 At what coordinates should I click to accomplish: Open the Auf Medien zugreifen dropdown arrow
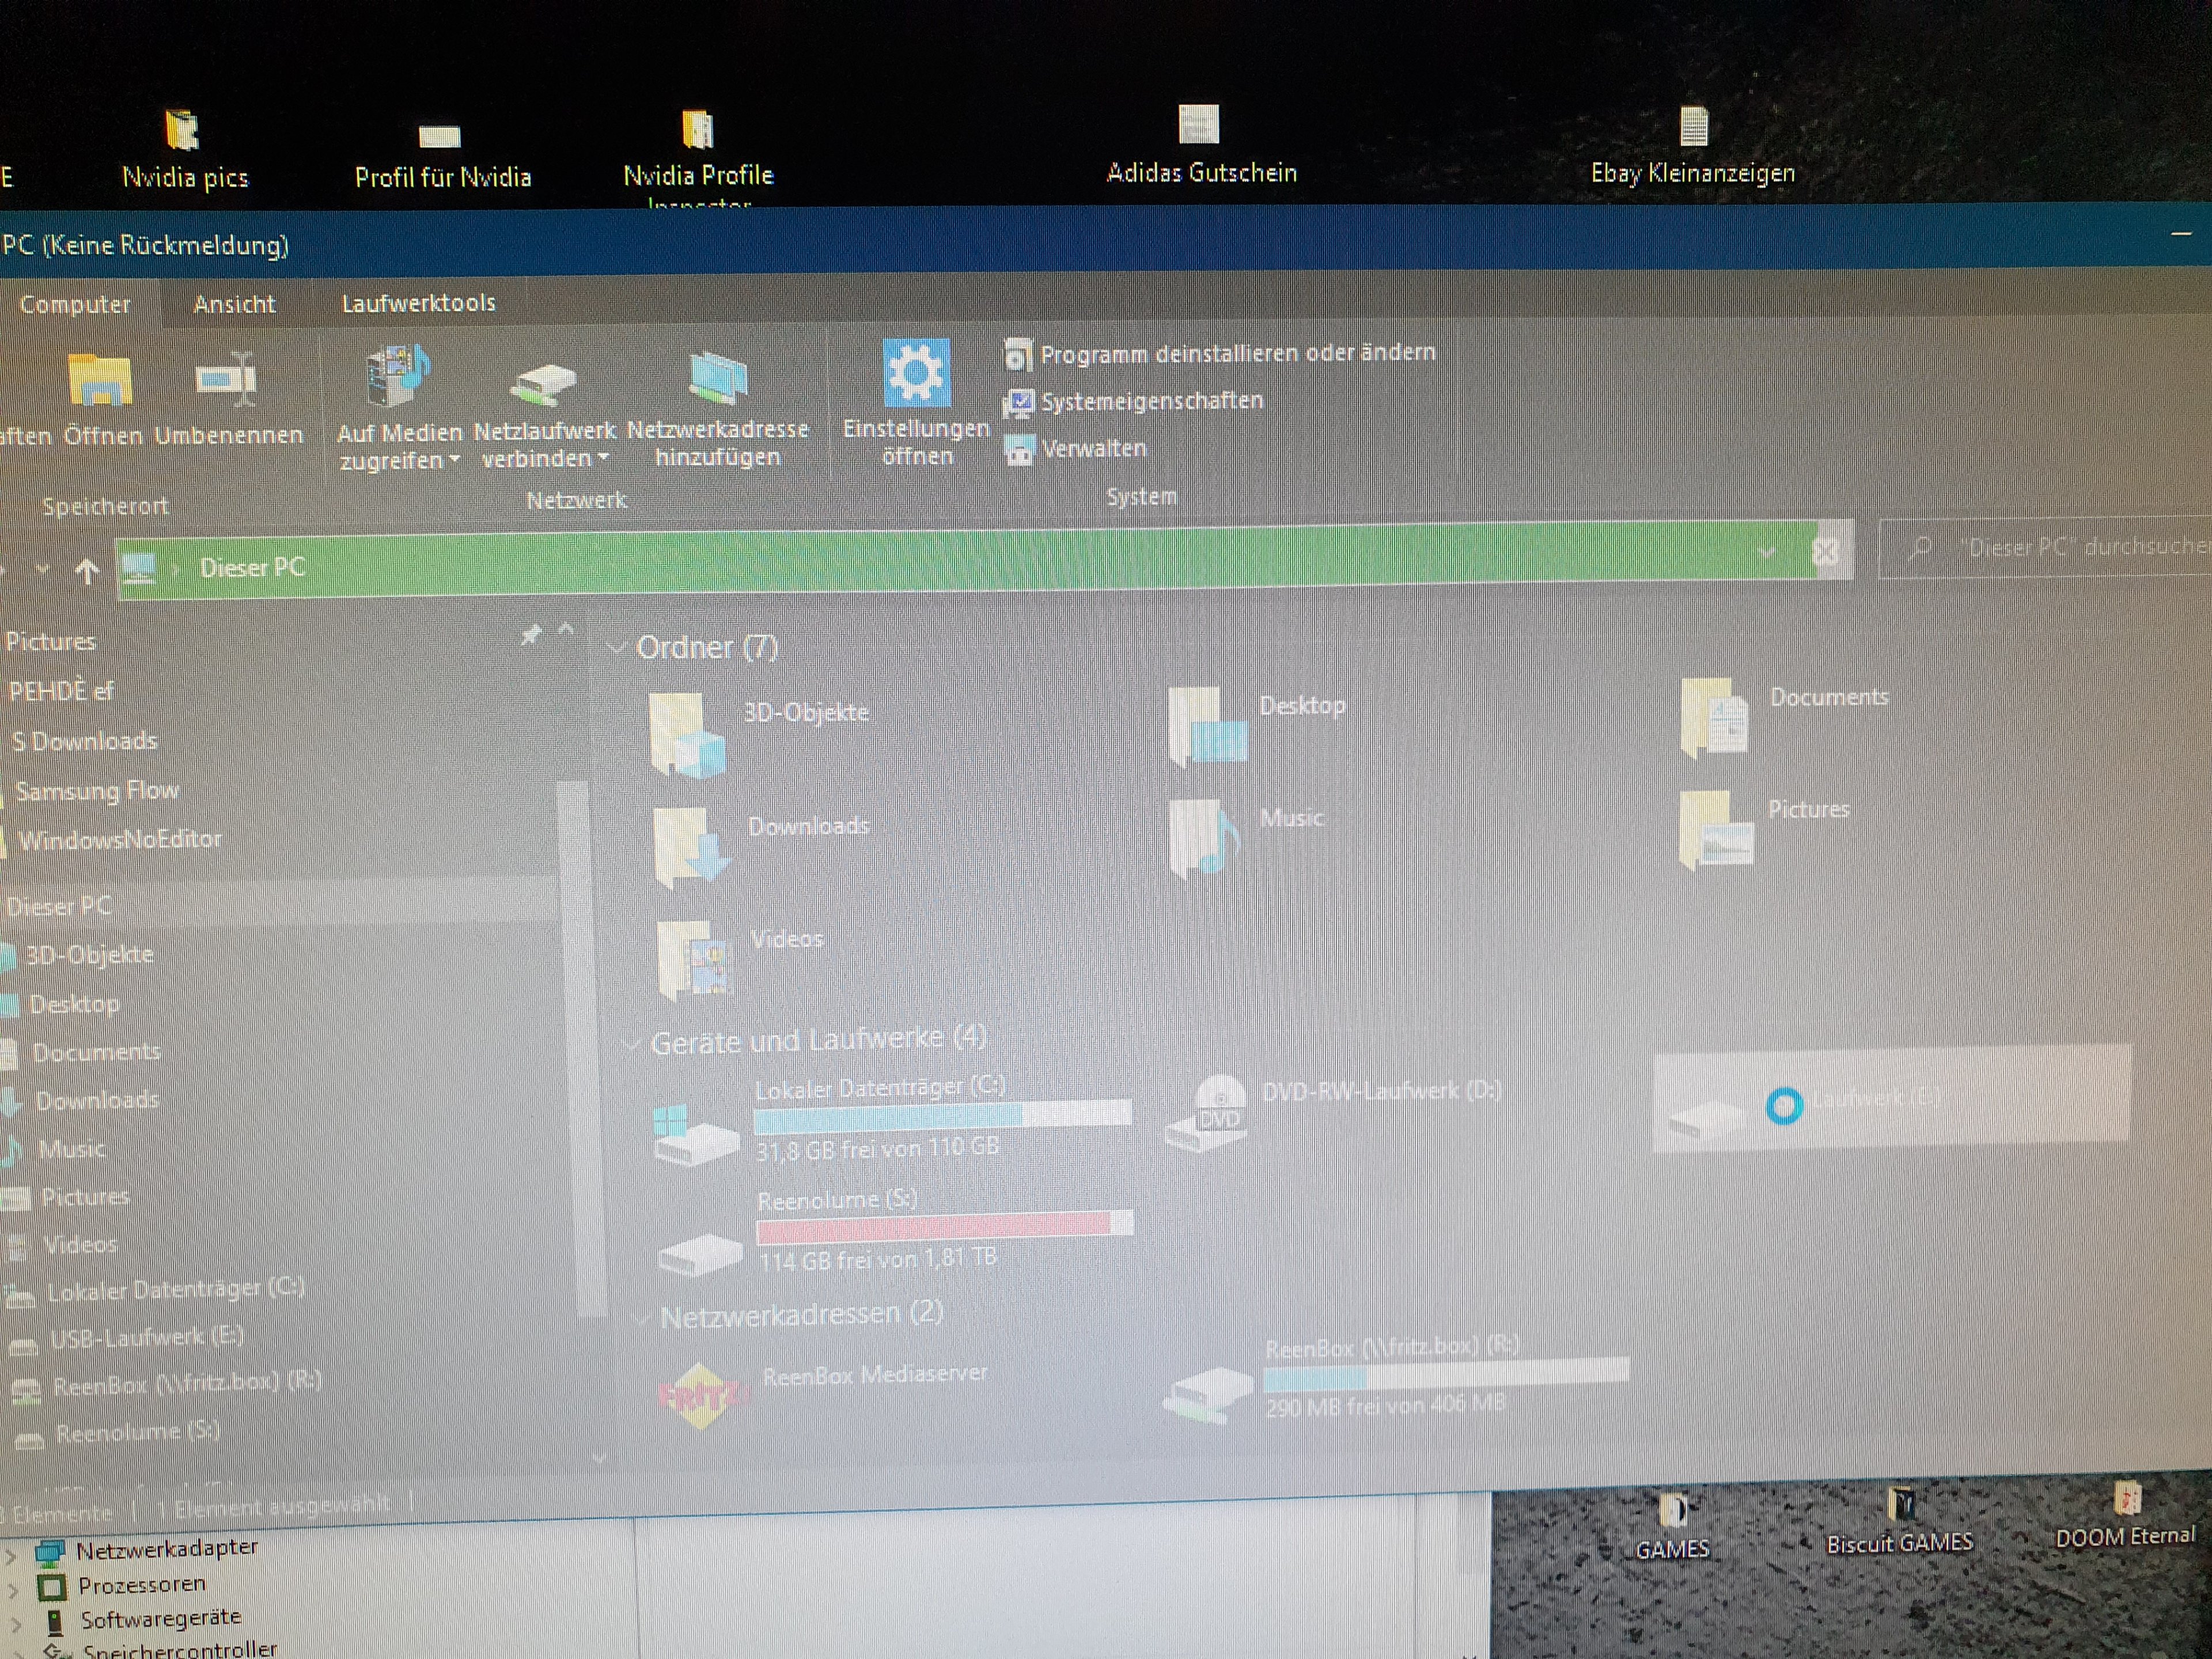click(x=454, y=460)
